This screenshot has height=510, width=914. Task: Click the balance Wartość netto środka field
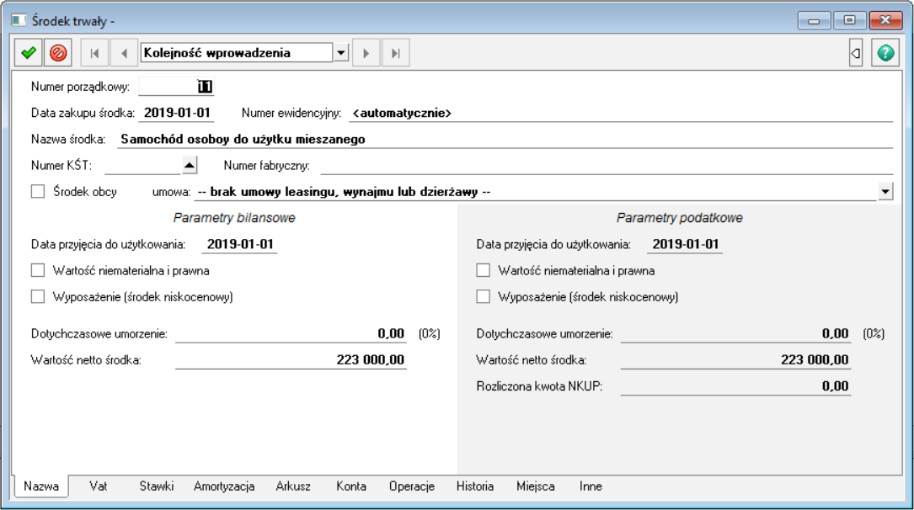click(291, 360)
